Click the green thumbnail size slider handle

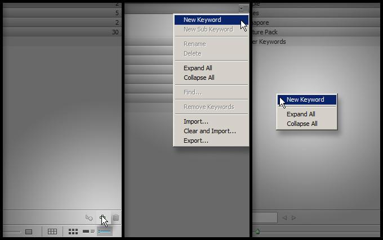[x=257, y=231]
